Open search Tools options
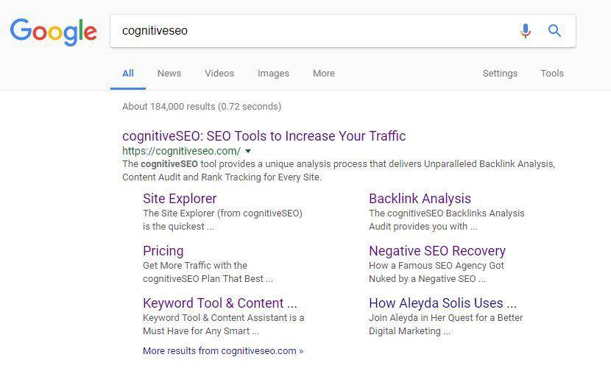The image size is (611, 371). [552, 74]
